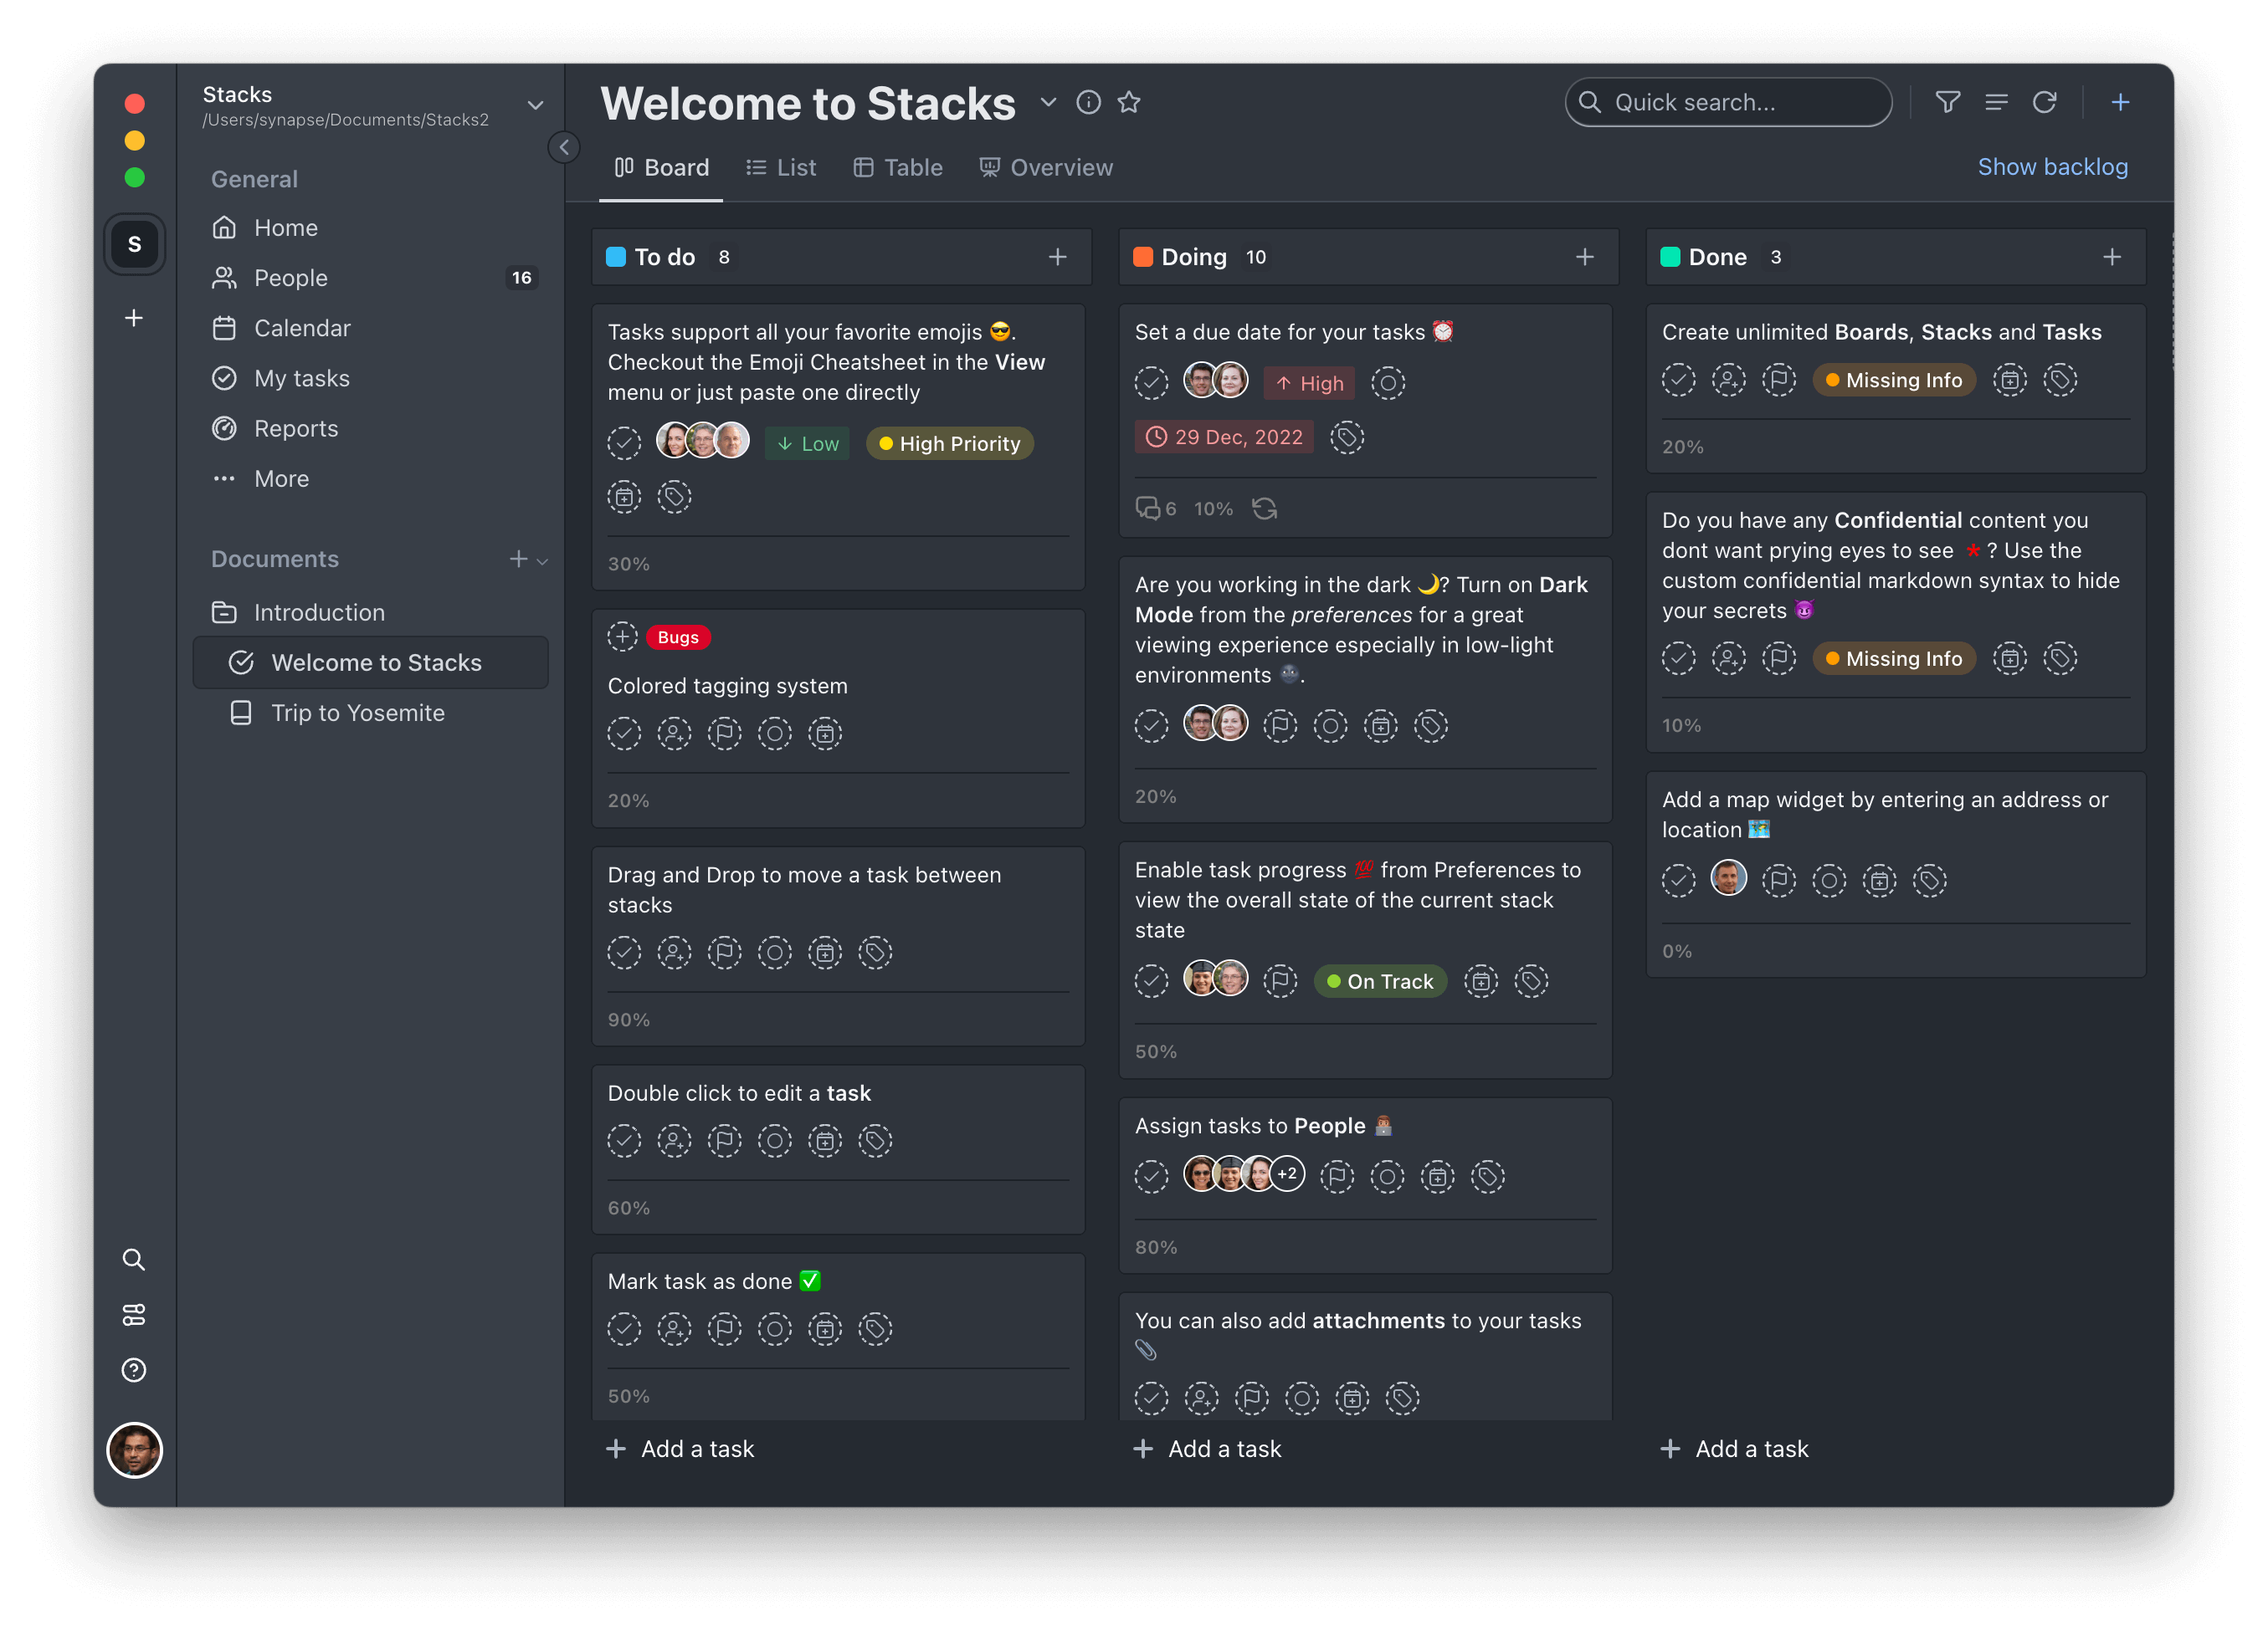Add assignee on Colored tagging system card
This screenshot has height=1631, width=2268.
[674, 734]
